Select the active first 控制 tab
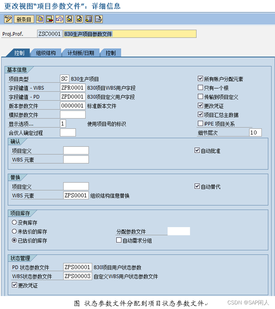 tap(19, 53)
